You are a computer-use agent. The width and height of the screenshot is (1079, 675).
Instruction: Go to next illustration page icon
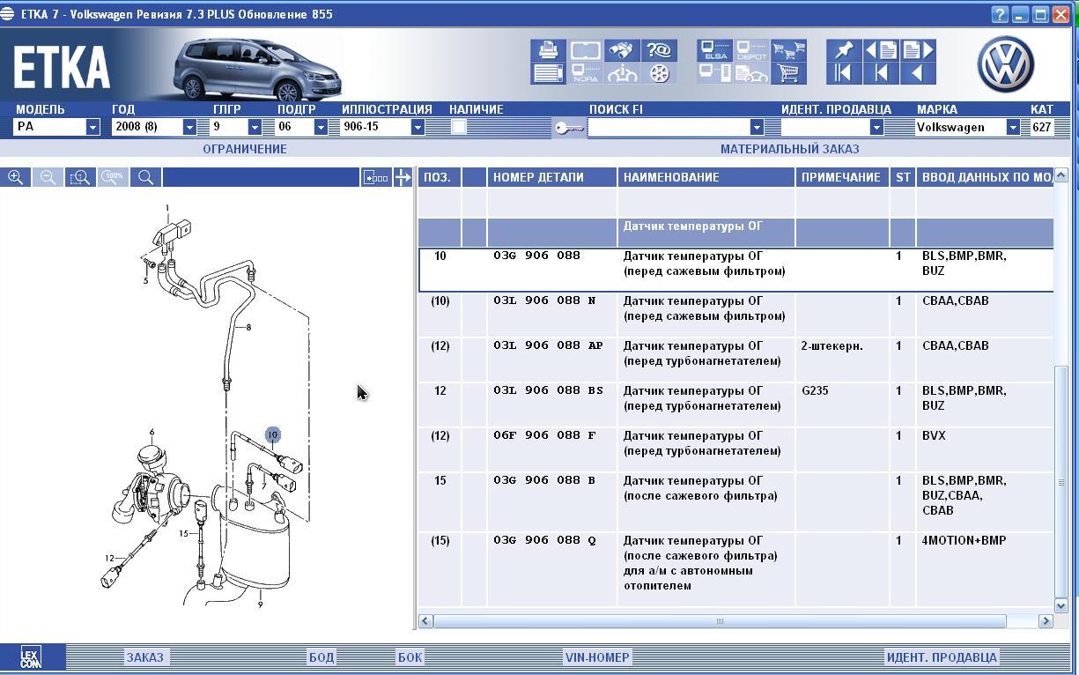coord(918,49)
